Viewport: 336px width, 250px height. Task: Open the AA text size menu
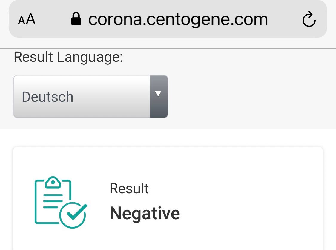tap(27, 19)
